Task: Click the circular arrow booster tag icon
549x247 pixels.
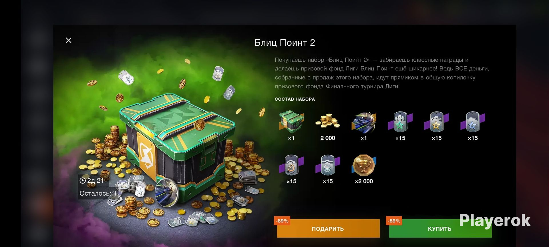Action: tap(291, 165)
